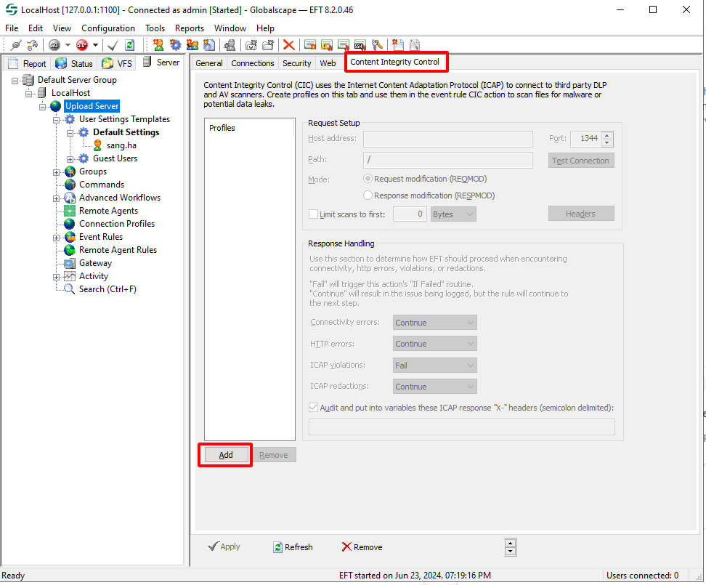Click the Headers button

click(581, 214)
